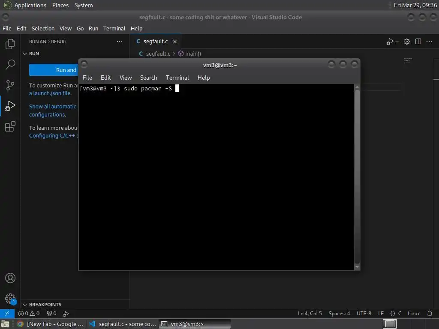Click the VS Code editor minimap
This screenshot has width=439, height=329.
coord(408,60)
